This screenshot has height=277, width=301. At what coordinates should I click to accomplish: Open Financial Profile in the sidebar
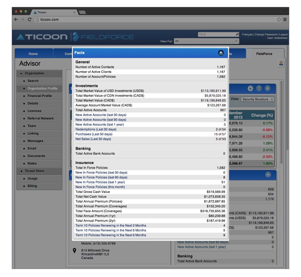coord(39,96)
